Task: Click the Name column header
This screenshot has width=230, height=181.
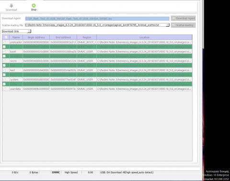Action: pos(16,37)
